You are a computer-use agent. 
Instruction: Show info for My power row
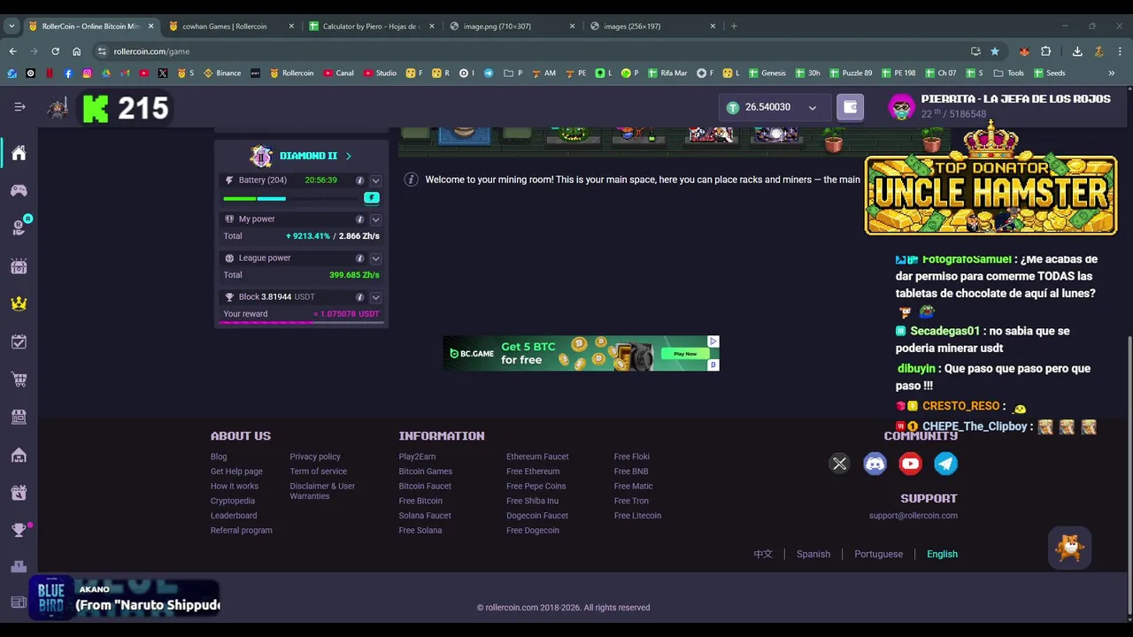pos(359,219)
